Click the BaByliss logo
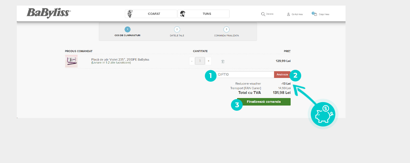The image size is (410, 163). (48, 13)
